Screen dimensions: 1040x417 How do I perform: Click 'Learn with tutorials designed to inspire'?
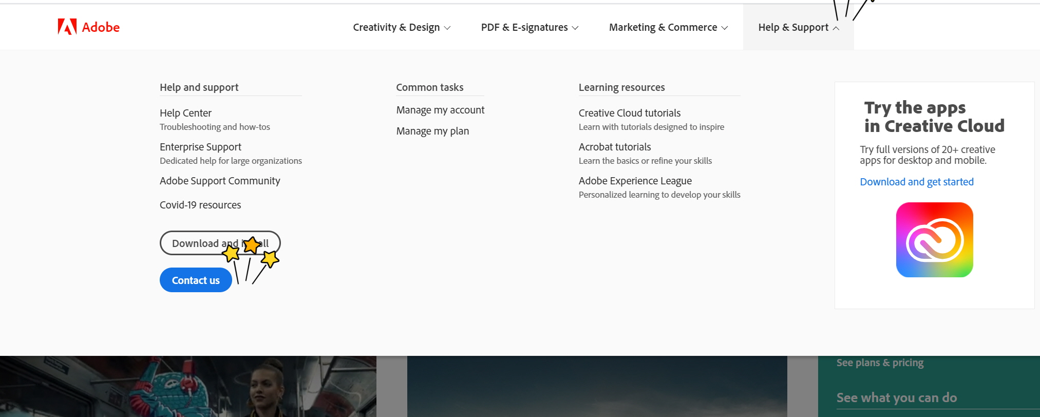click(x=651, y=127)
